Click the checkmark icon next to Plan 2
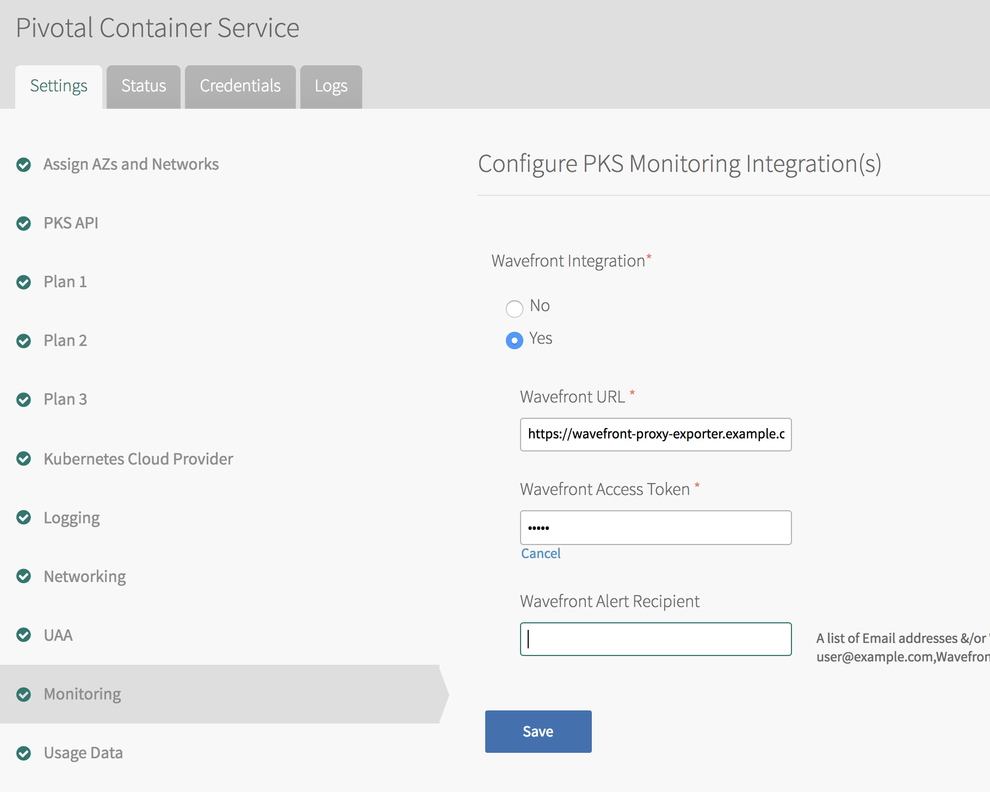The height and width of the screenshot is (792, 990). point(23,341)
